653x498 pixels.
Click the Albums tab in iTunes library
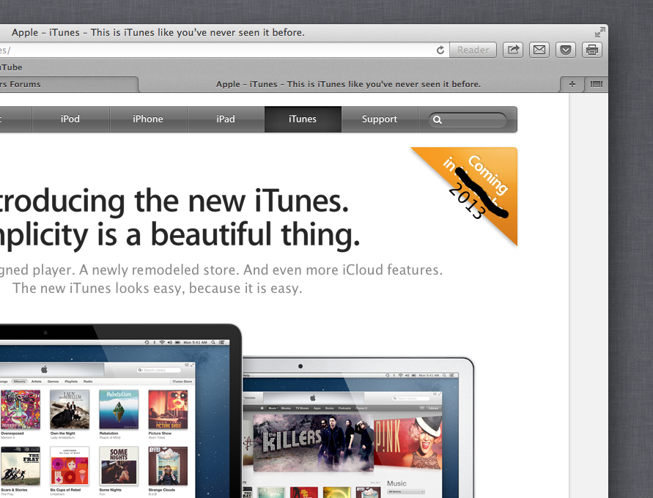(x=19, y=382)
